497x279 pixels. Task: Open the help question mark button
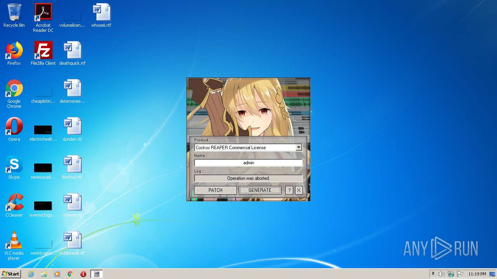coord(289,190)
